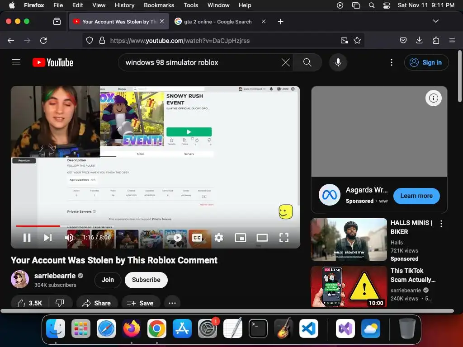Mute the video volume

[x=69, y=238]
